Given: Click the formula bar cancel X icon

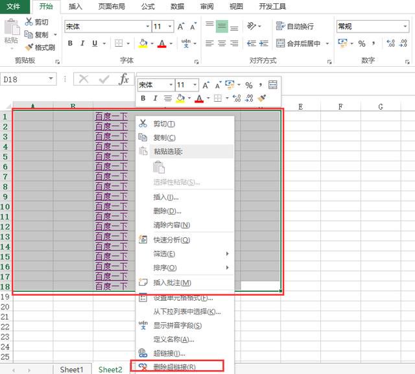Looking at the screenshot, I should (84, 79).
